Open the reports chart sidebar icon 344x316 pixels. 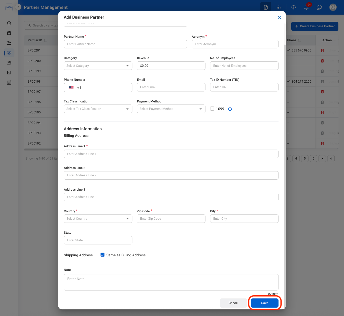point(9,73)
